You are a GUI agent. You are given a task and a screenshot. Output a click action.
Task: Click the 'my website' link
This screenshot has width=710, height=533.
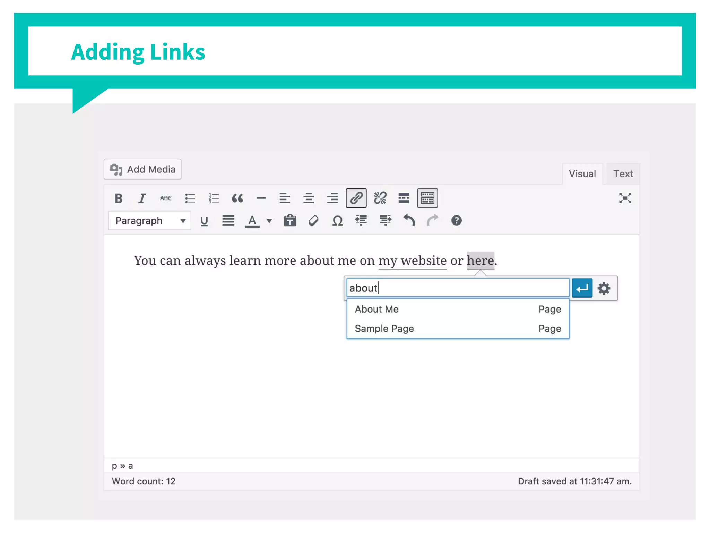point(412,261)
